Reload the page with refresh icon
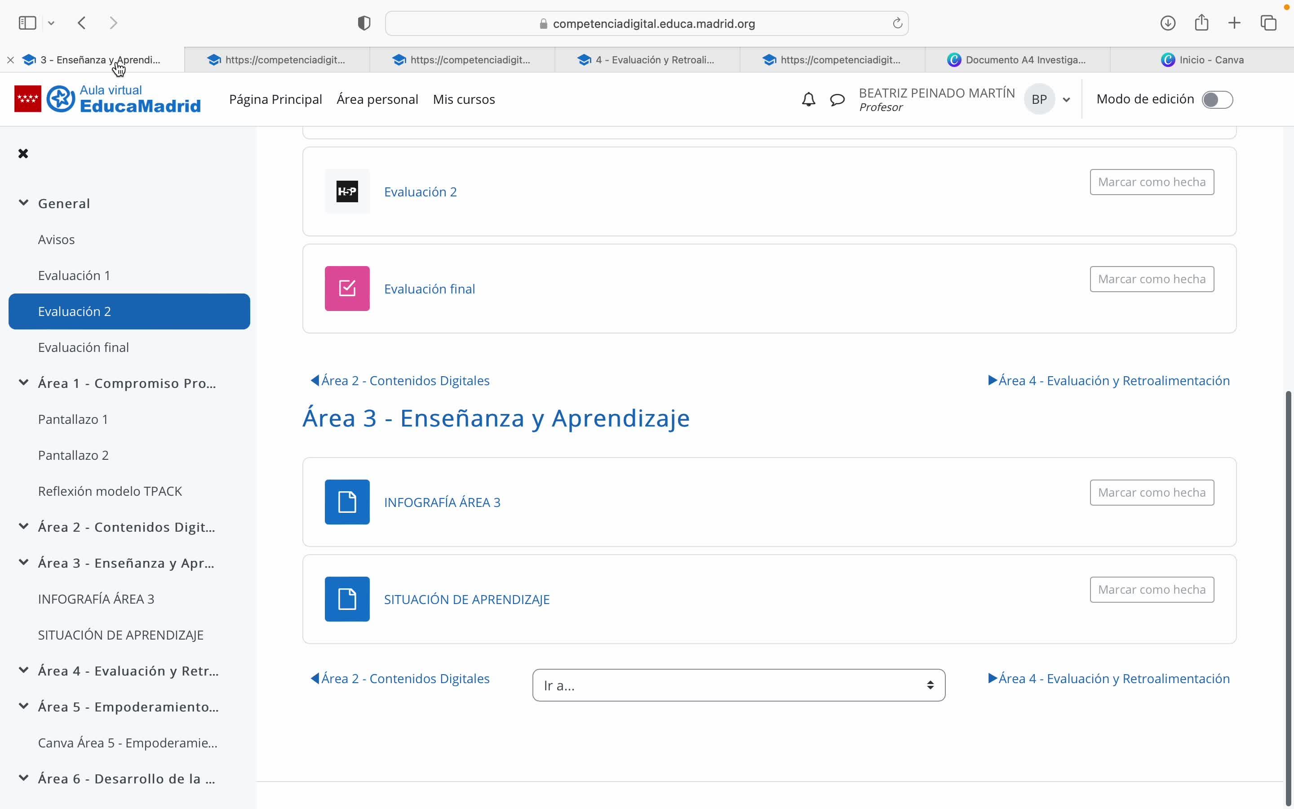 coord(897,23)
